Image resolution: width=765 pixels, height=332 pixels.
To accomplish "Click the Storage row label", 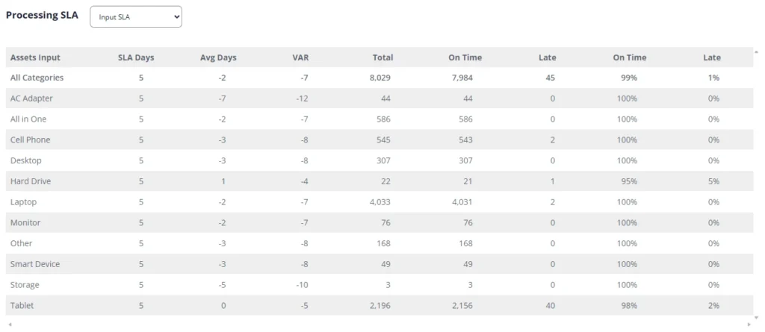I will (x=25, y=285).
